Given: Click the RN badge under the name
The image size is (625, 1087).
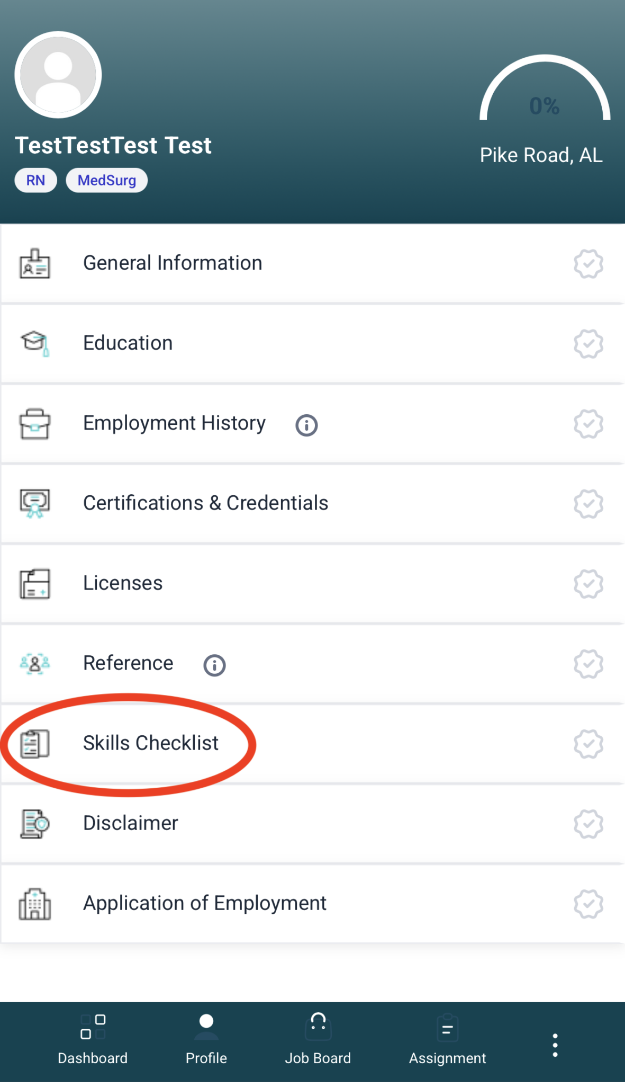Looking at the screenshot, I should 35,181.
